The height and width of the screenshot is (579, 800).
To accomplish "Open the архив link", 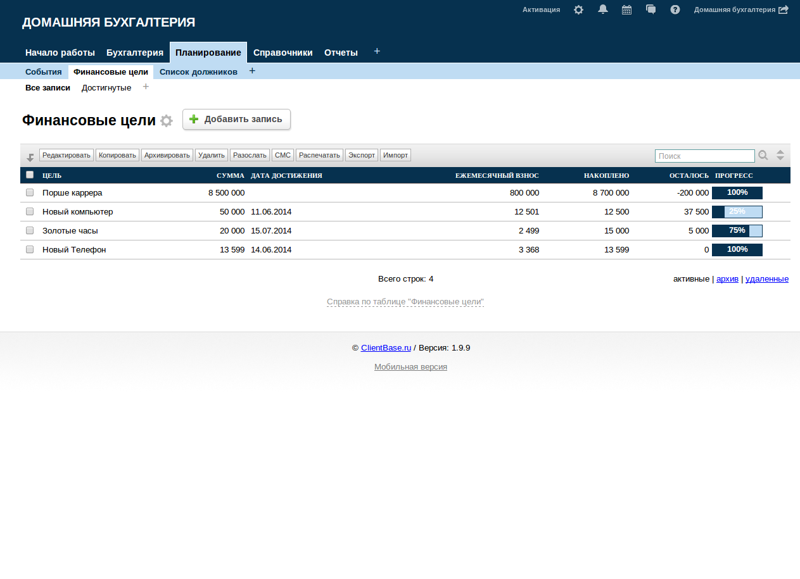I will click(x=727, y=278).
